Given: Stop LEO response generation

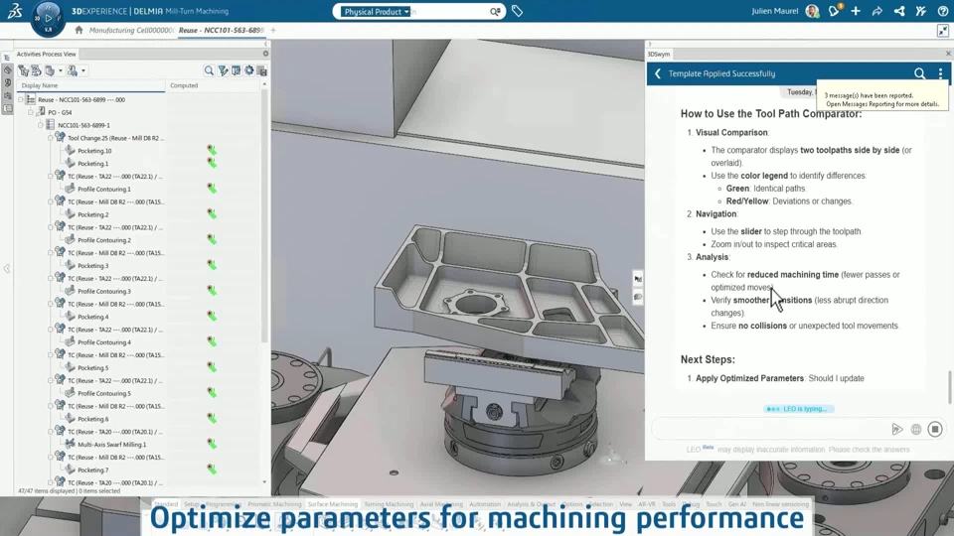Looking at the screenshot, I should [x=935, y=429].
